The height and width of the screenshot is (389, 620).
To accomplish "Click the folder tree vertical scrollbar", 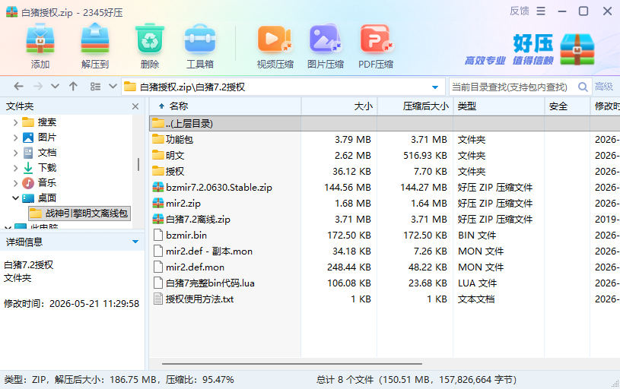I will coord(138,165).
